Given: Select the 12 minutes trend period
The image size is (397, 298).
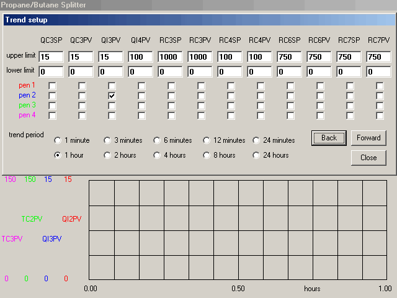Looking at the screenshot, I should (207, 140).
